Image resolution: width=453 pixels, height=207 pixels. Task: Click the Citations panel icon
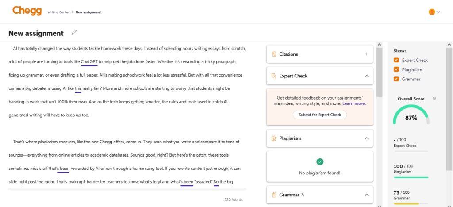274,54
